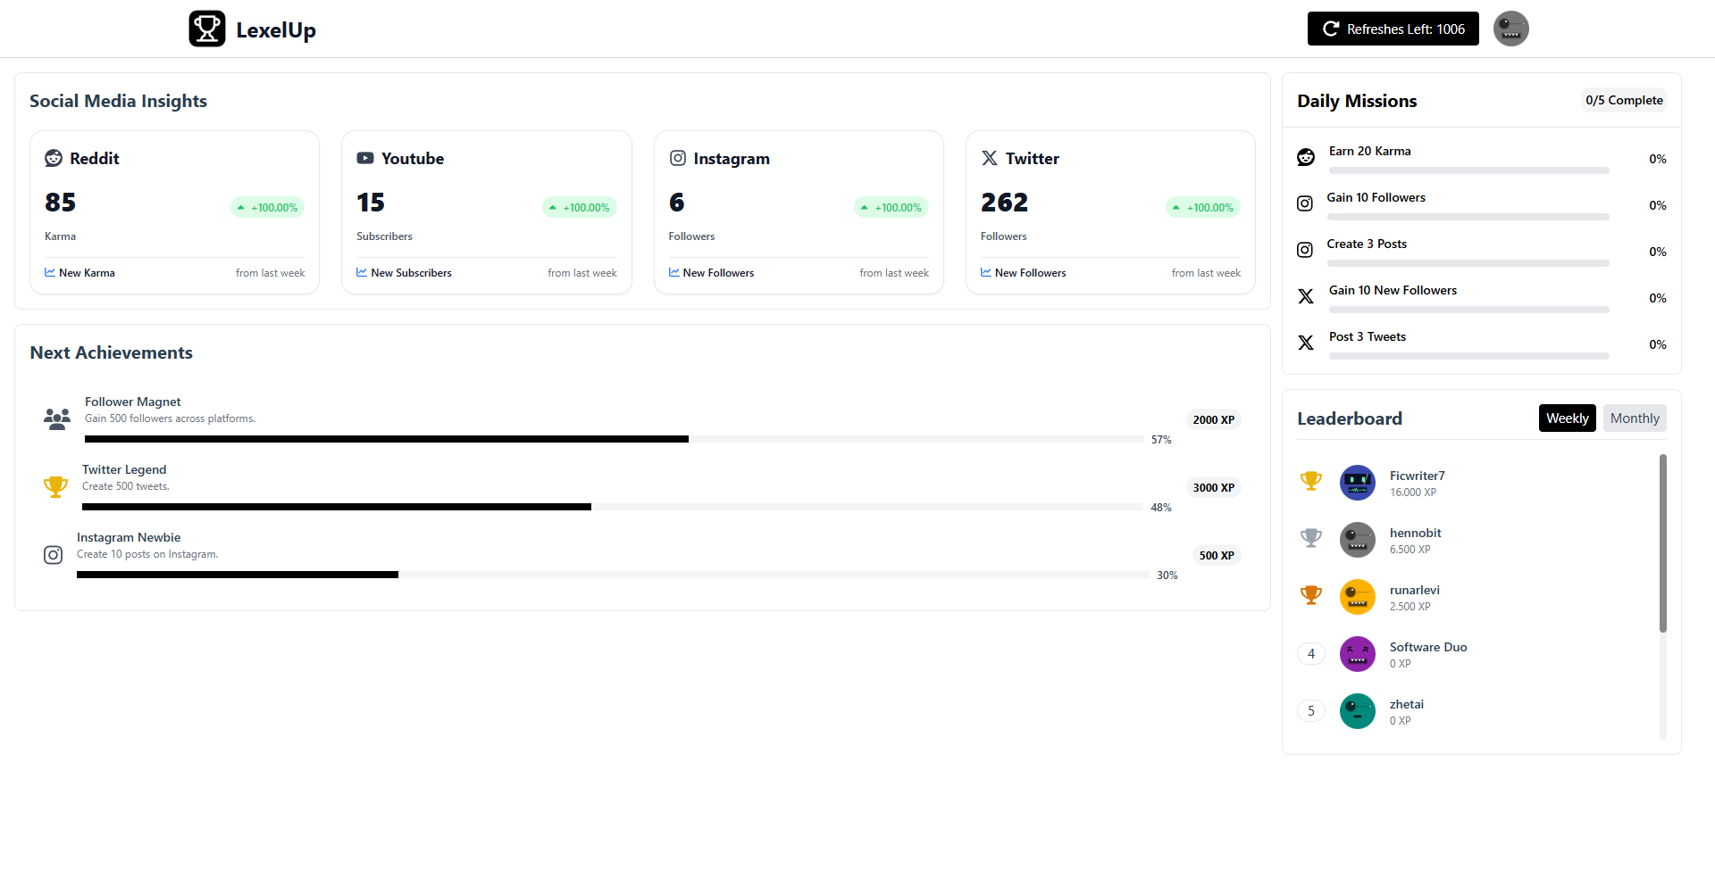
Task: Click the Earn 20 Karma progress bar
Action: 1469,170
